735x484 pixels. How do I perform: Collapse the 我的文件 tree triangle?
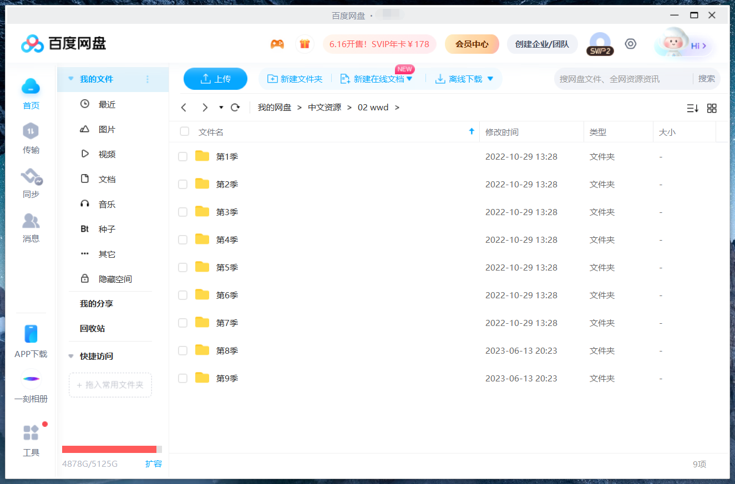(x=70, y=79)
